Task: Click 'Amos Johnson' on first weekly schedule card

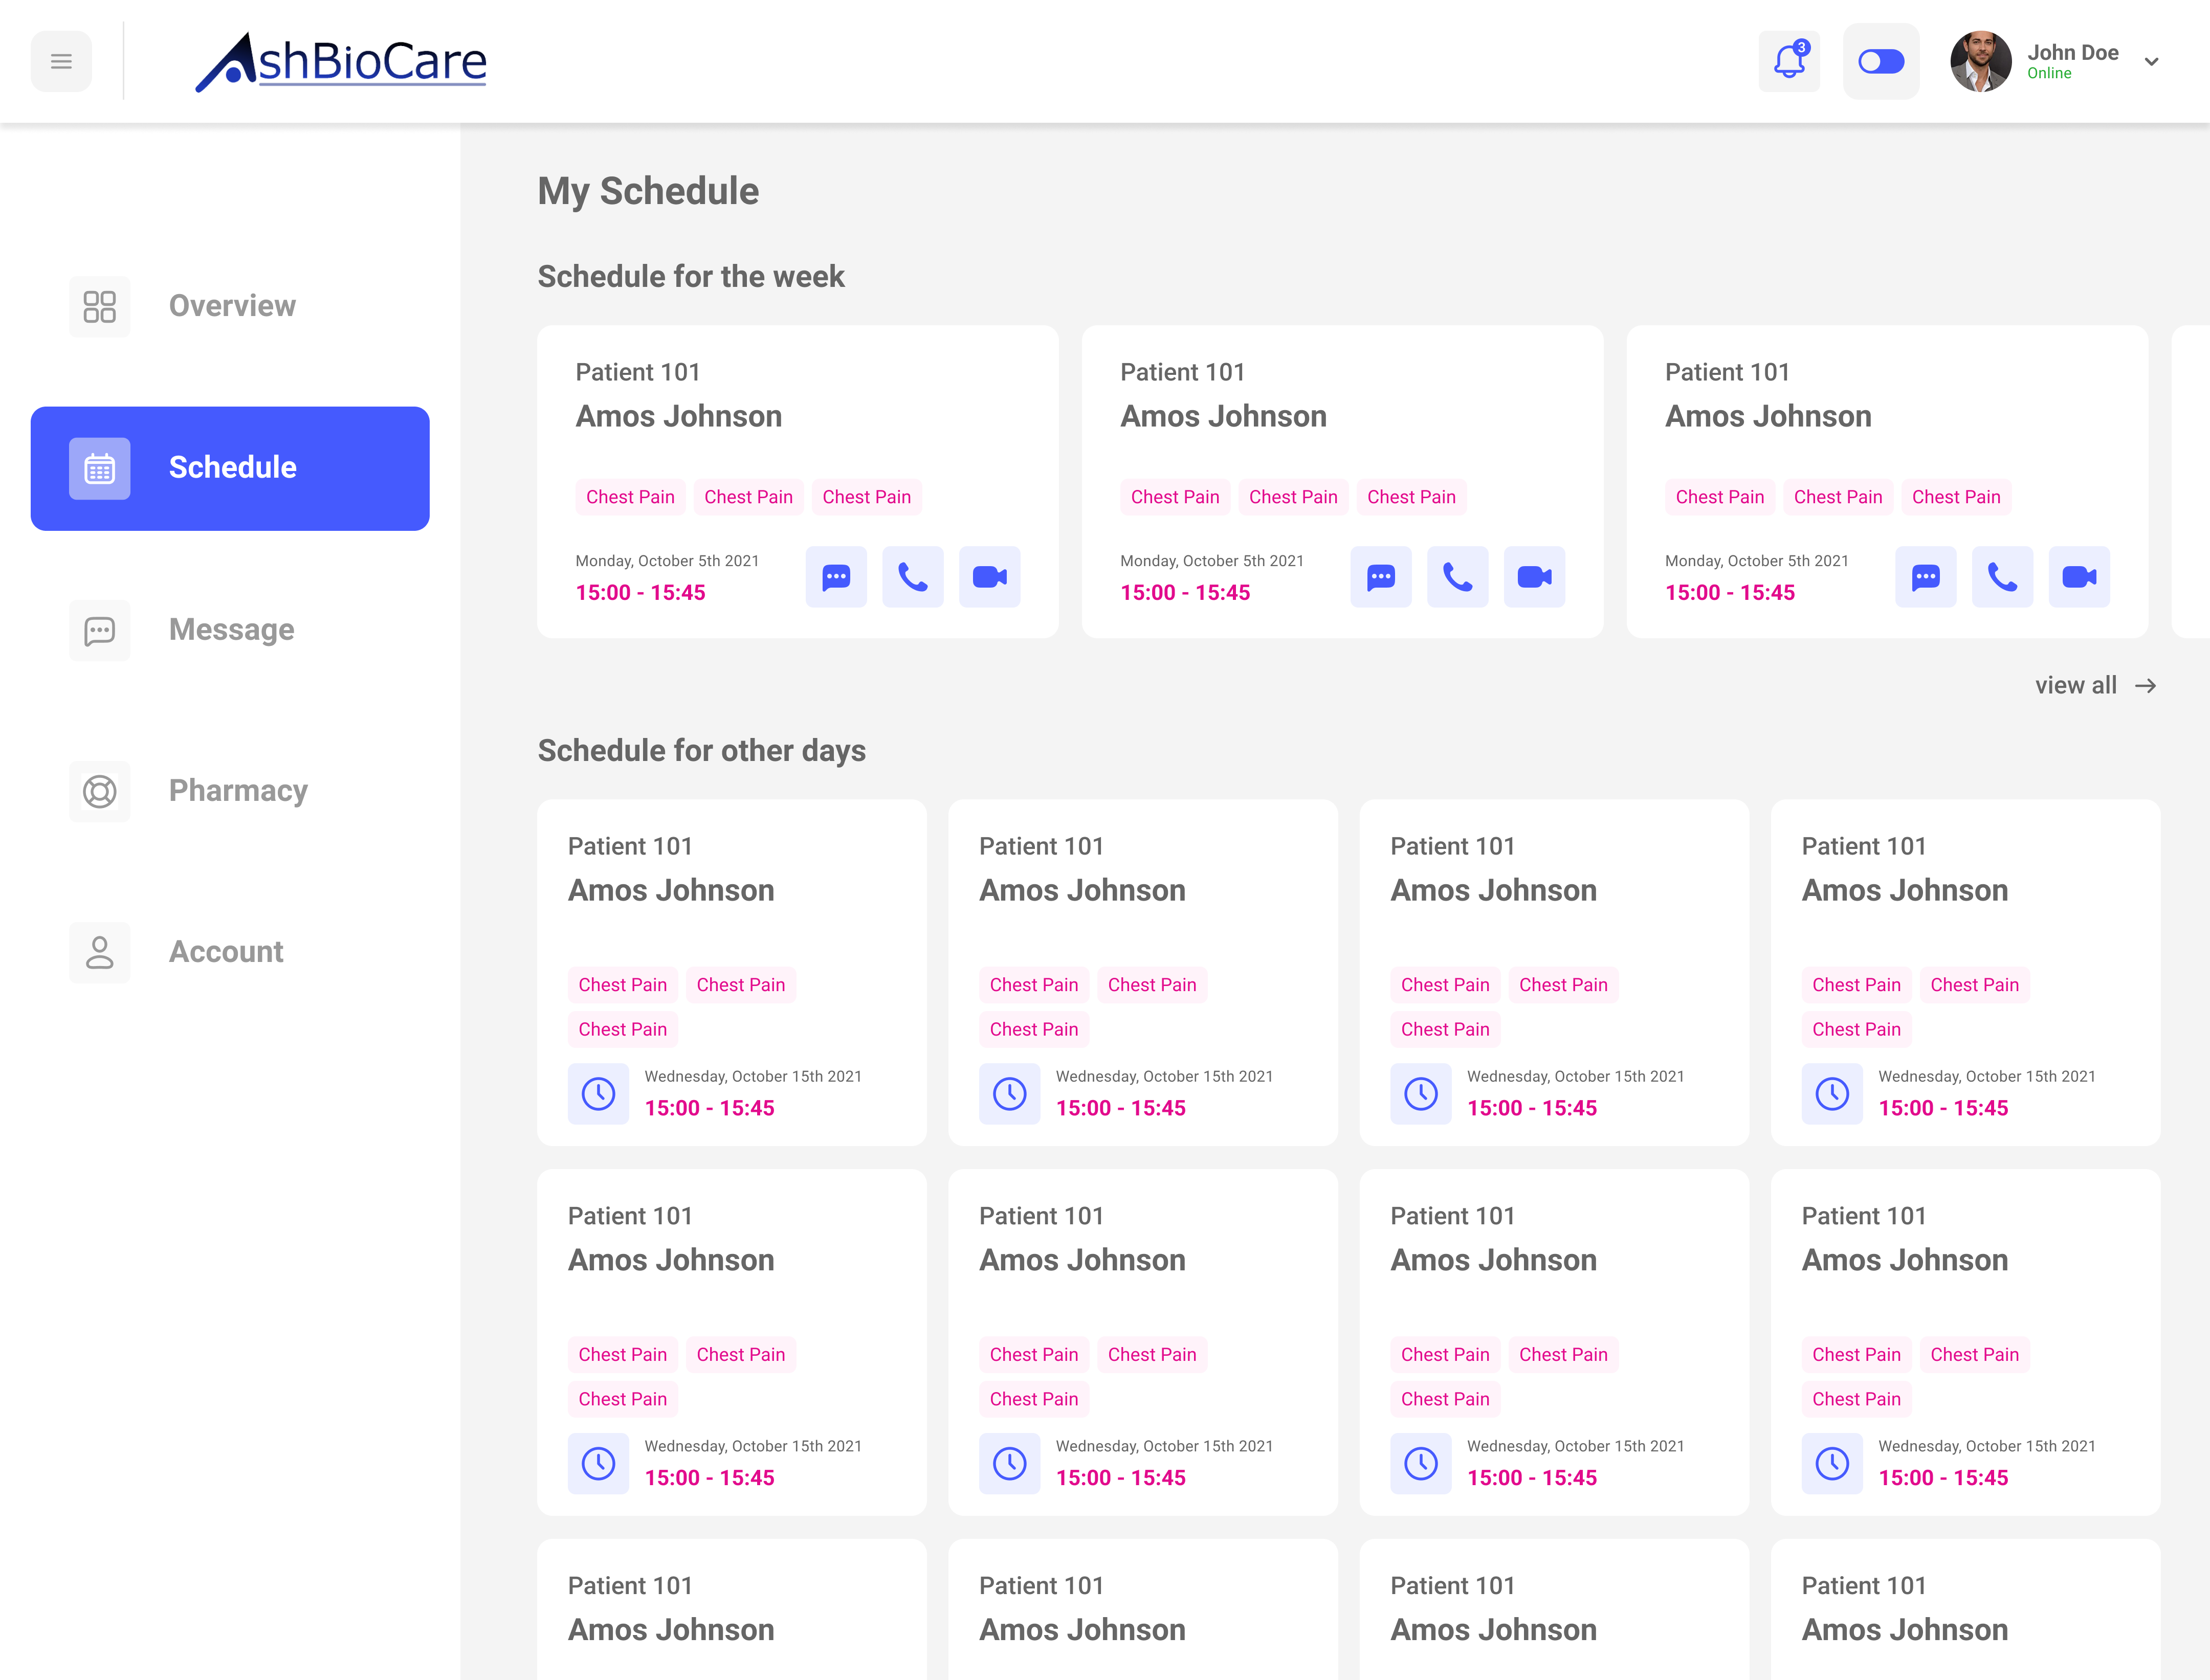Action: click(x=678, y=416)
